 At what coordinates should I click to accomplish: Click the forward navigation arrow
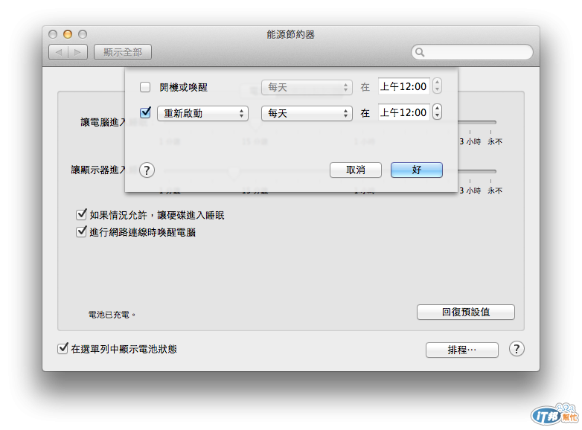pyautogui.click(x=78, y=52)
